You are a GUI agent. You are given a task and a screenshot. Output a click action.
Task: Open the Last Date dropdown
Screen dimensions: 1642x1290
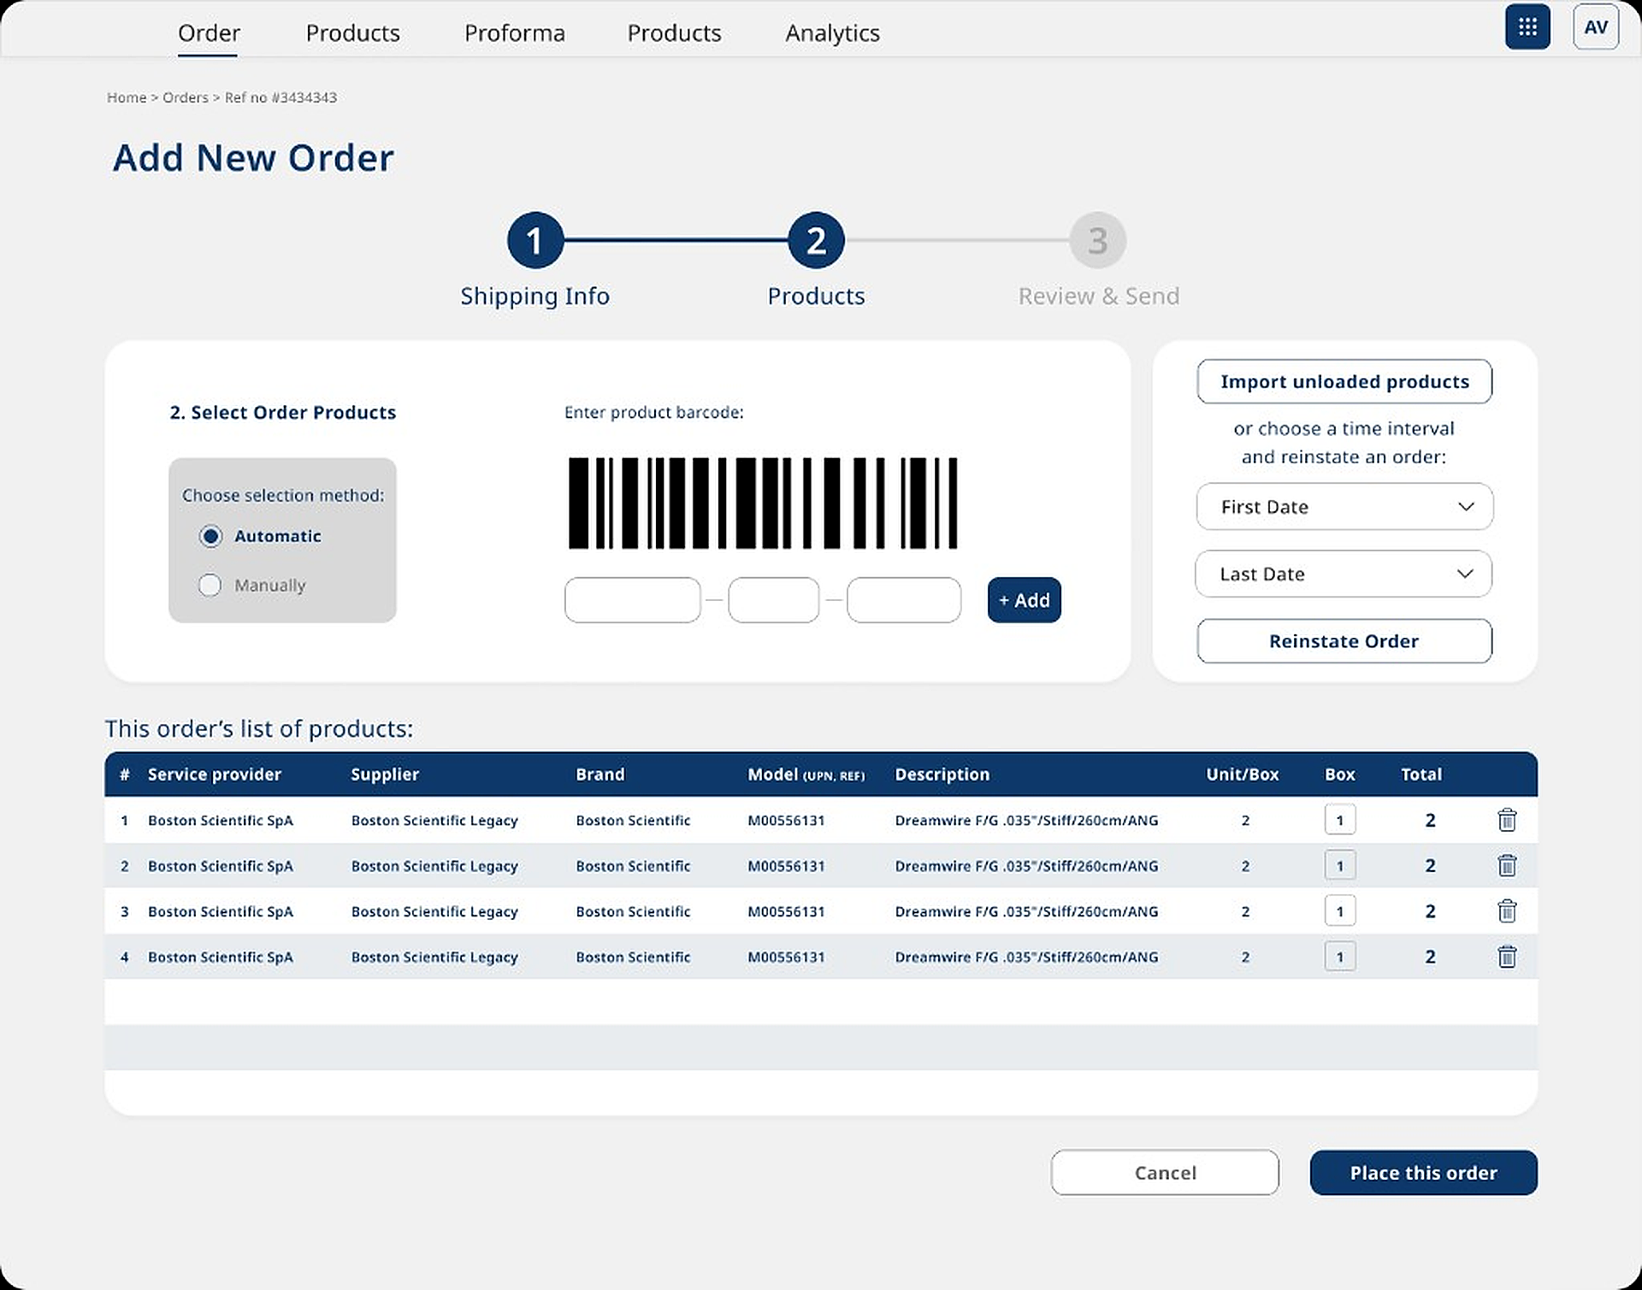coord(1344,574)
